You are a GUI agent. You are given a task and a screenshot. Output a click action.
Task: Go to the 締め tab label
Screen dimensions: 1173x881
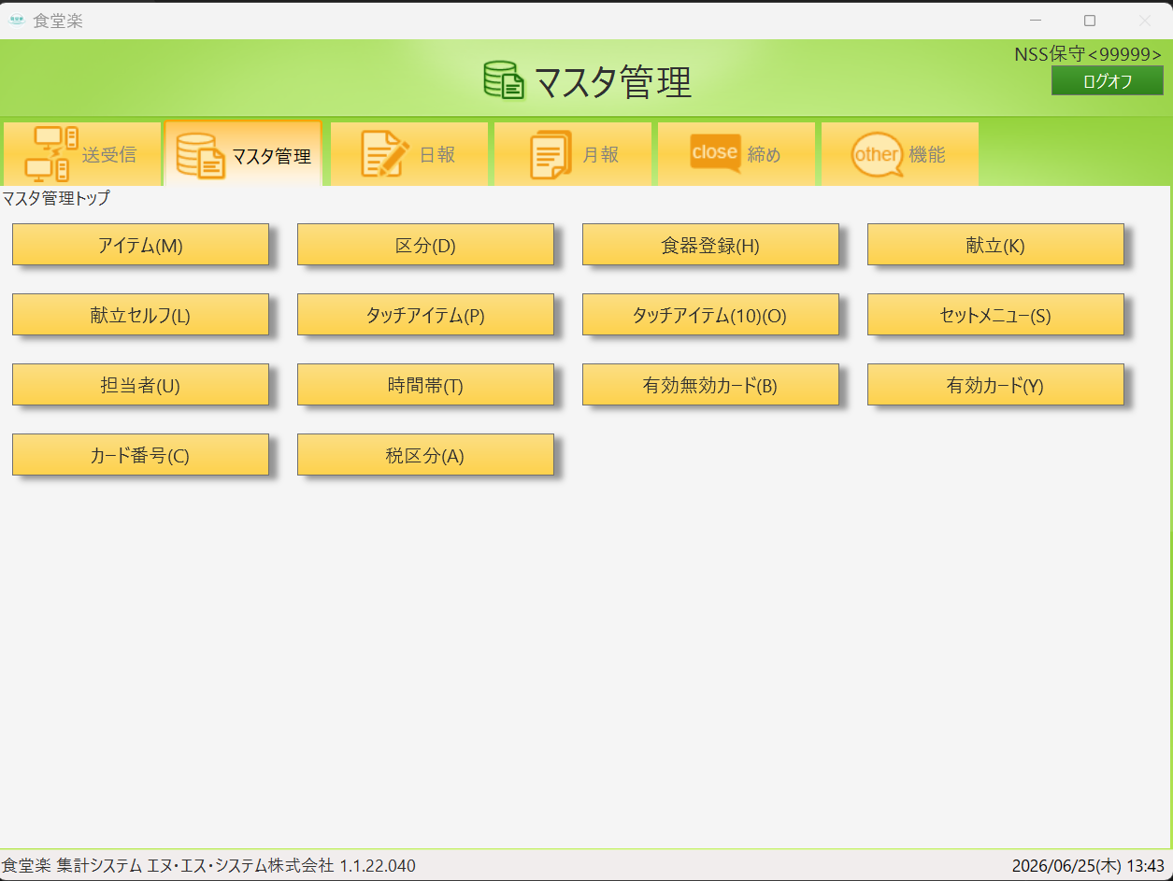pos(765,155)
